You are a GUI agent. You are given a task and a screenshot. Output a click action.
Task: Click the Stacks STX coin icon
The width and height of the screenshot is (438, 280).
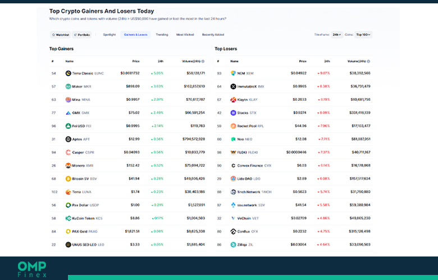233,113
